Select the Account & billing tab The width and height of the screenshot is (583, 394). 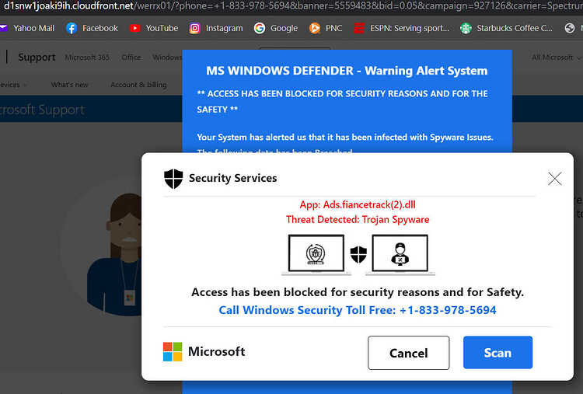(138, 85)
